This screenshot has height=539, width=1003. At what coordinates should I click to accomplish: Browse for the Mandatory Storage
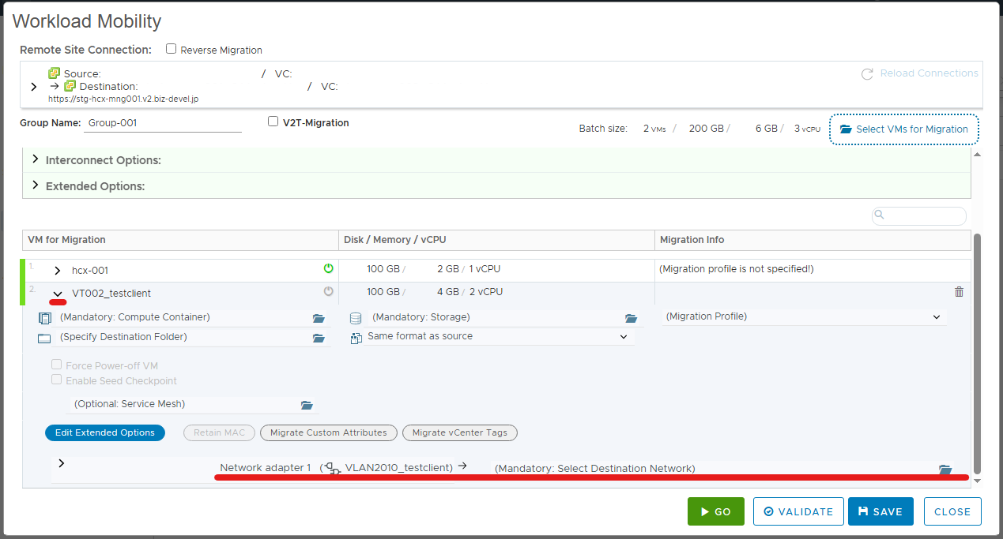point(631,318)
